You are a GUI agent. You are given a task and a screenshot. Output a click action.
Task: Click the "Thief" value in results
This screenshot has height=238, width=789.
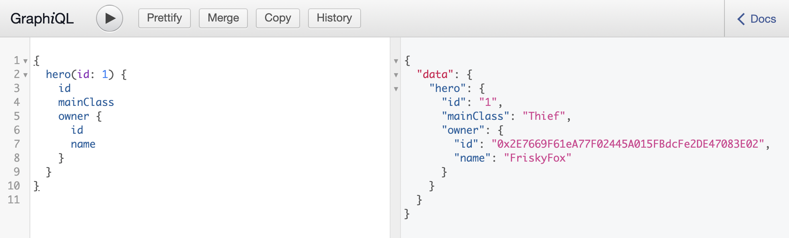click(544, 116)
